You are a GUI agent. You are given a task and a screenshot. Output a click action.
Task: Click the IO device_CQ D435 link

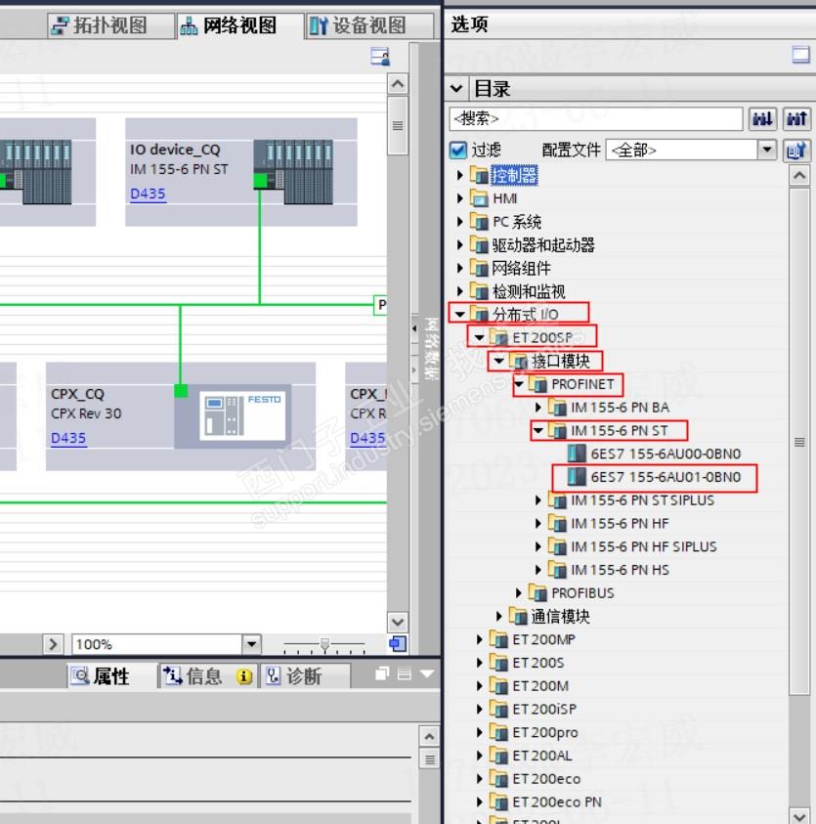pyautogui.click(x=148, y=194)
